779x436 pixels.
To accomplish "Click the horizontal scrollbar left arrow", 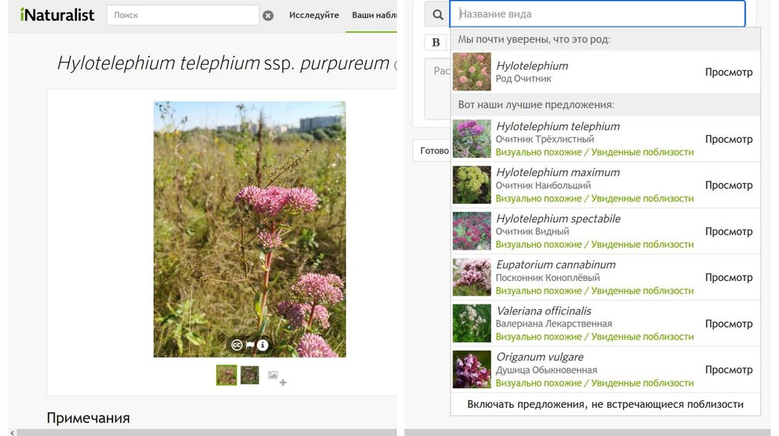I will (12, 432).
